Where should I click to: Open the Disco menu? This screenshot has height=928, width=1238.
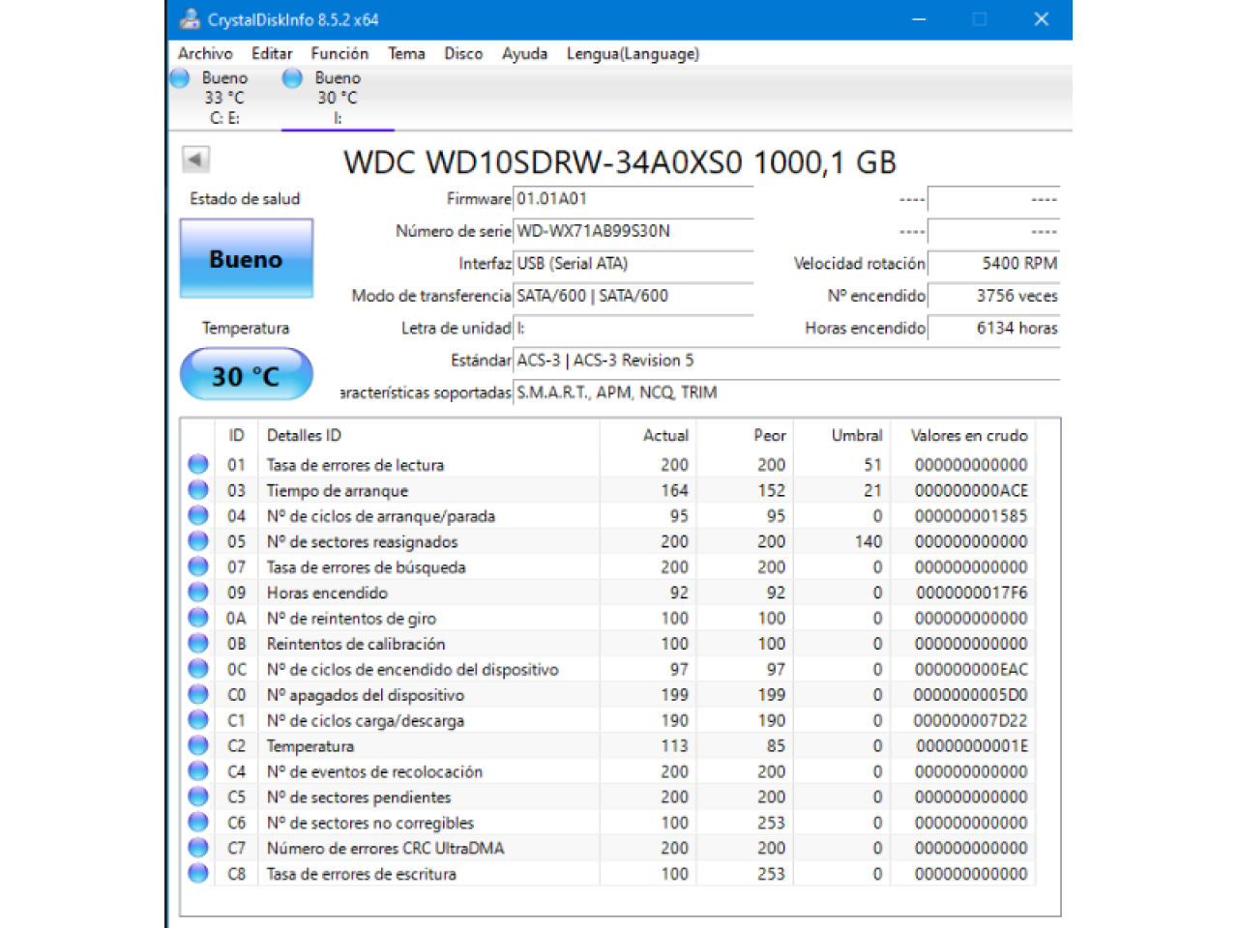463,54
